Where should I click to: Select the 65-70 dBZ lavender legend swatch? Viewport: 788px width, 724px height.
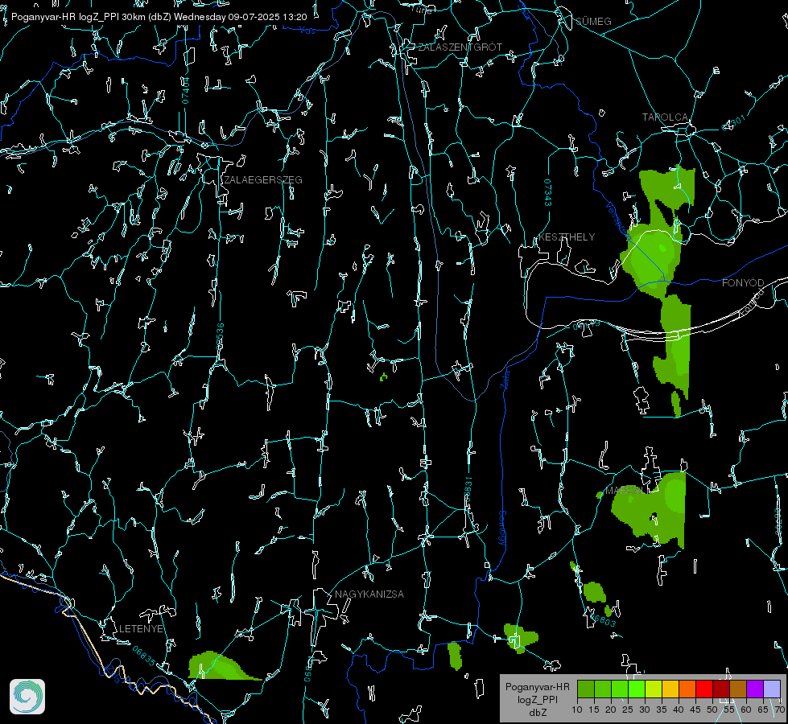pyautogui.click(x=772, y=689)
